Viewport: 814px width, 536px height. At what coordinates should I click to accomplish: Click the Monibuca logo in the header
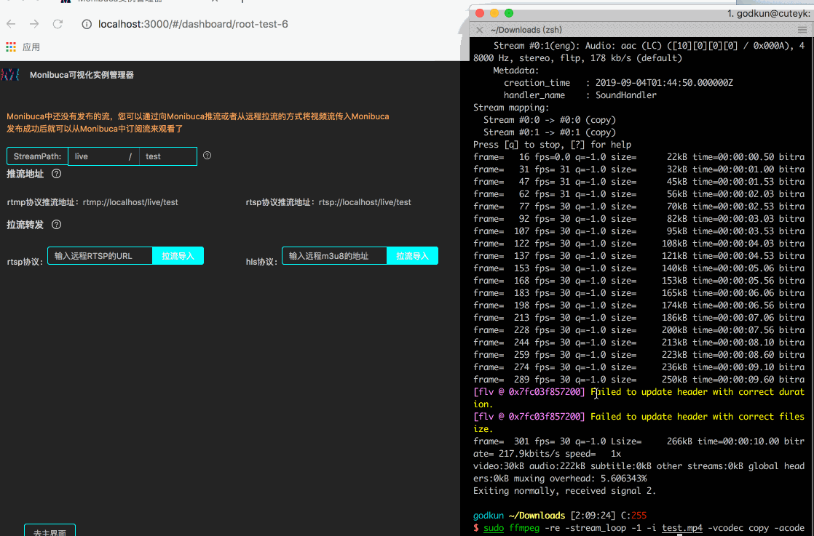coord(10,75)
